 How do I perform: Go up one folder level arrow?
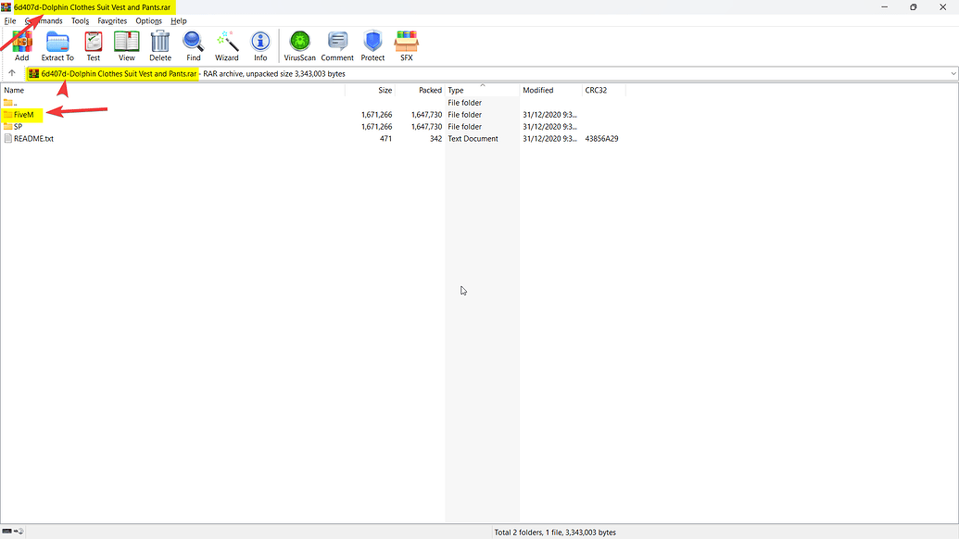[x=12, y=73]
